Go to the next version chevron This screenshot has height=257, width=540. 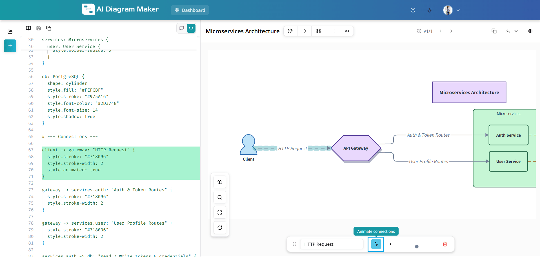451,31
